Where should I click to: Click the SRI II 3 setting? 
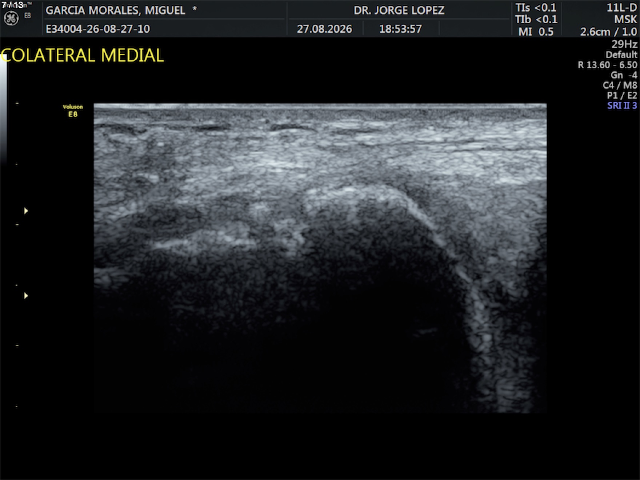click(622, 105)
